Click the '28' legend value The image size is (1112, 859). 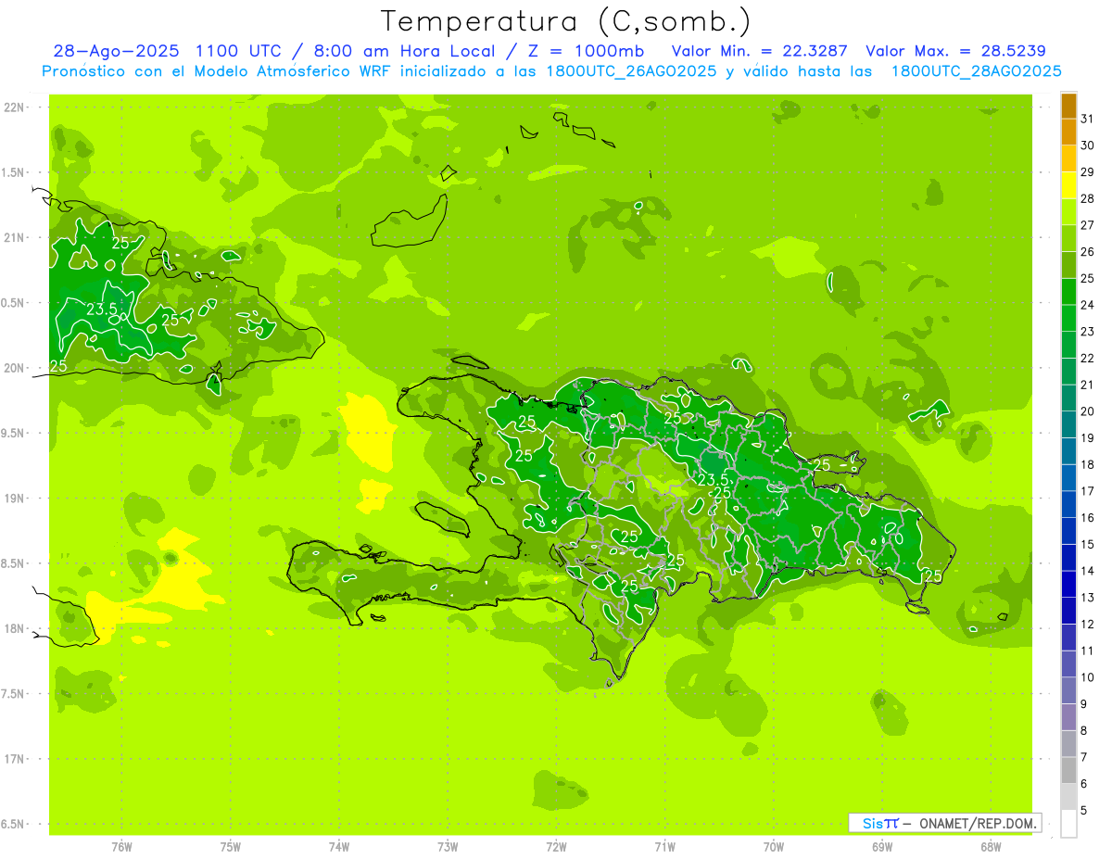(x=1087, y=198)
